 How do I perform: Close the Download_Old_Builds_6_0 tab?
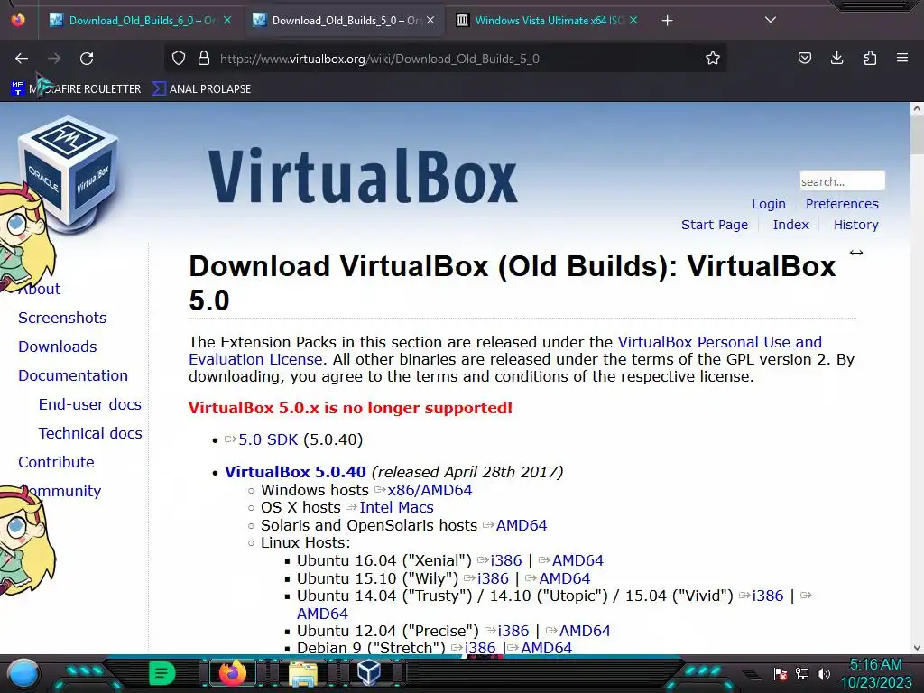tap(226, 20)
